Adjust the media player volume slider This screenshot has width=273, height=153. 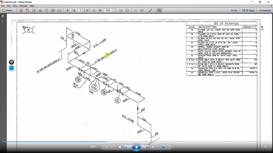click(163, 147)
